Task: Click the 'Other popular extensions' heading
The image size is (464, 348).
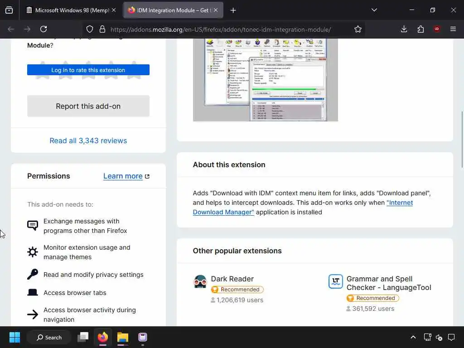Action: (x=237, y=251)
